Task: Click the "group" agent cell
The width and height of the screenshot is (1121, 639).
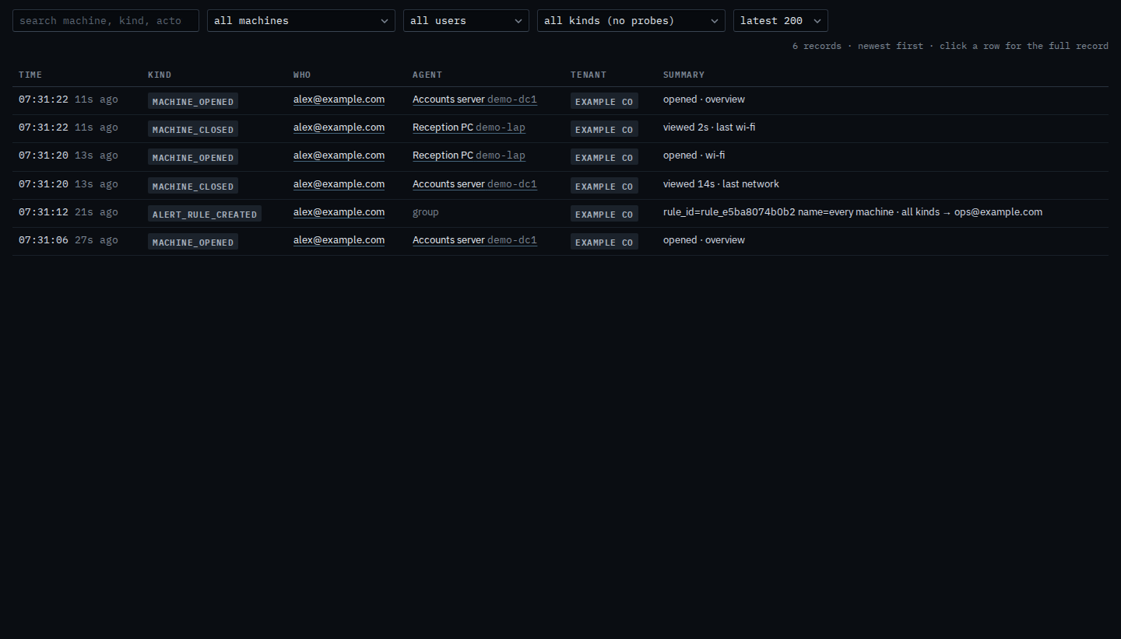Action: tap(426, 212)
